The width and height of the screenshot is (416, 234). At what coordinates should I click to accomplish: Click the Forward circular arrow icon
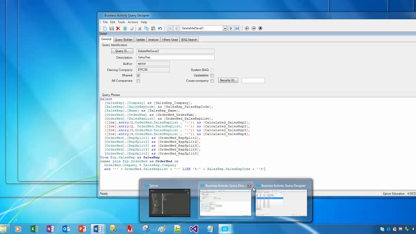point(253,28)
